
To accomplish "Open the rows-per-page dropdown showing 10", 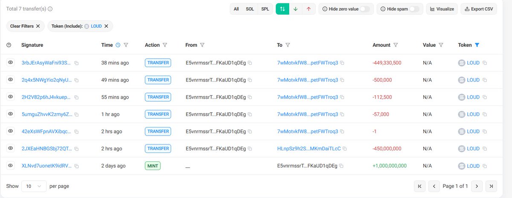I will tap(34, 186).
